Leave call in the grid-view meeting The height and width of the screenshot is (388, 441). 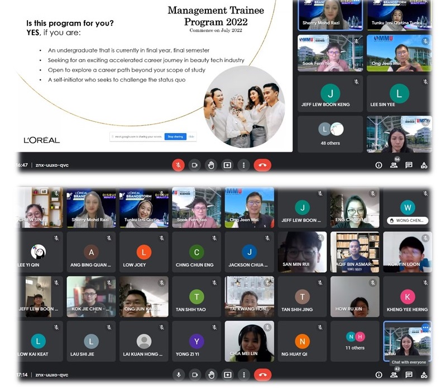tap(263, 375)
